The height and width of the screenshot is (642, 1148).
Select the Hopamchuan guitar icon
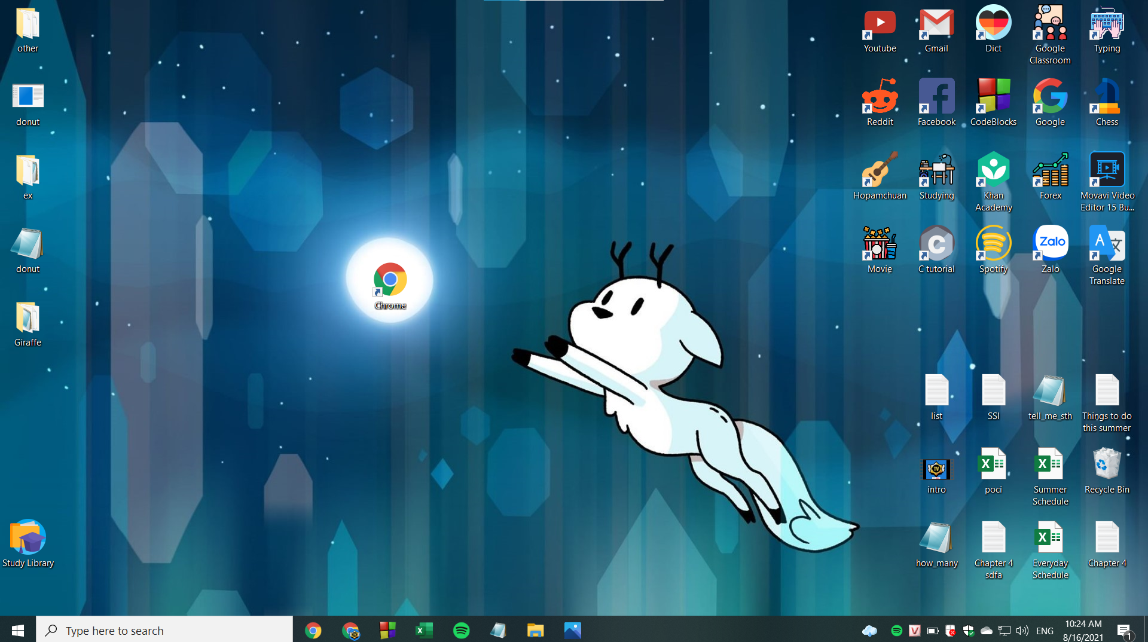(880, 170)
